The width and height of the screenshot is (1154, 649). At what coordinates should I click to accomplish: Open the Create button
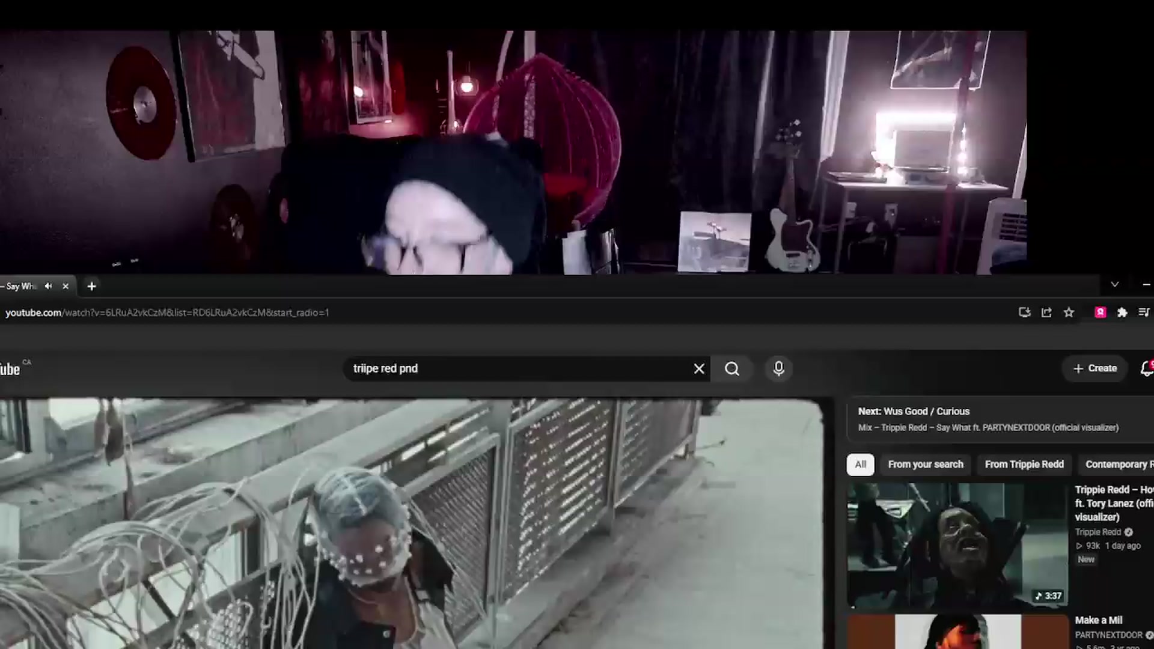(1095, 368)
